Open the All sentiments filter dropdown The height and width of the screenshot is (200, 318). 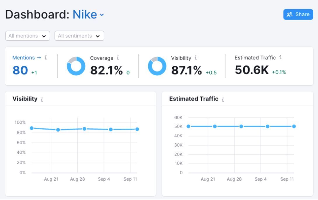tap(79, 36)
